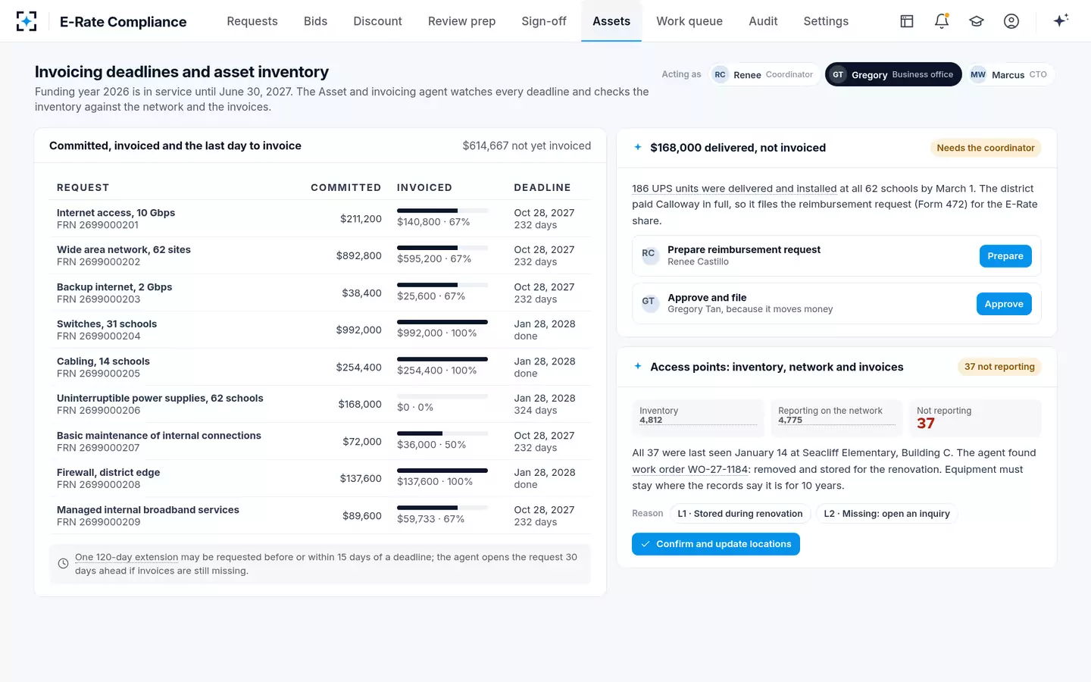Select the 'Firewall, district edge' request row
The height and width of the screenshot is (682, 1091).
(x=320, y=478)
